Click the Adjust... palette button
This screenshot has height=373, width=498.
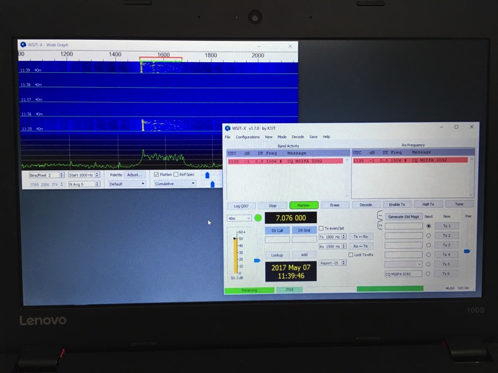click(x=134, y=175)
